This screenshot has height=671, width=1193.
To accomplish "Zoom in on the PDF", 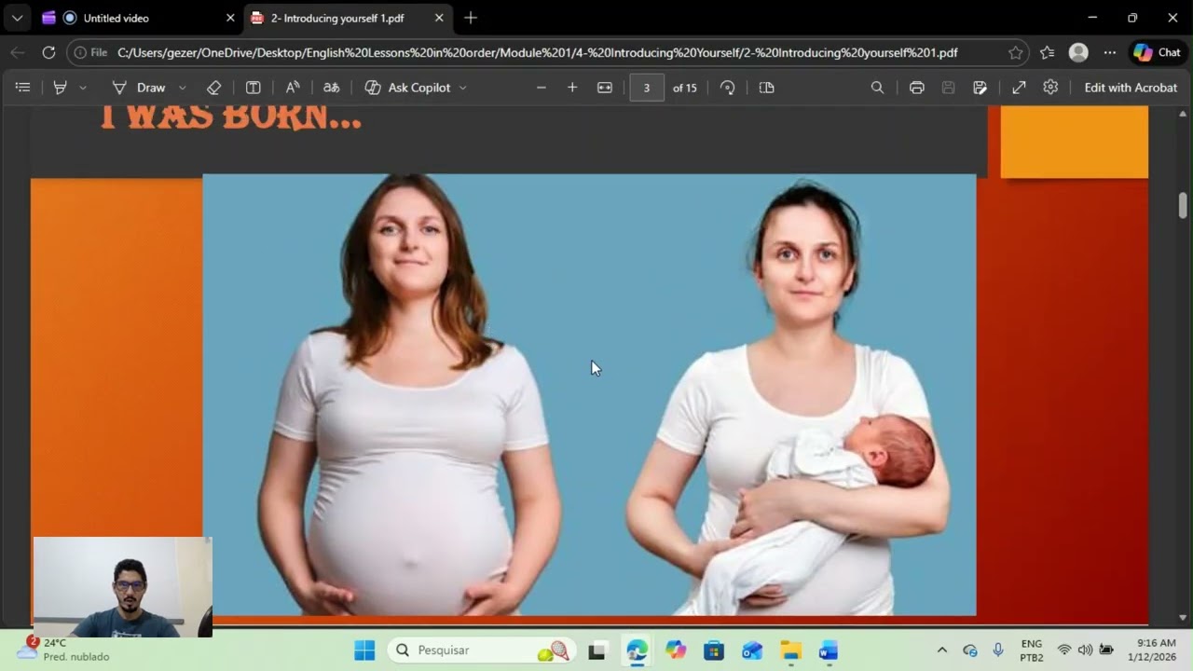I will 572,88.
